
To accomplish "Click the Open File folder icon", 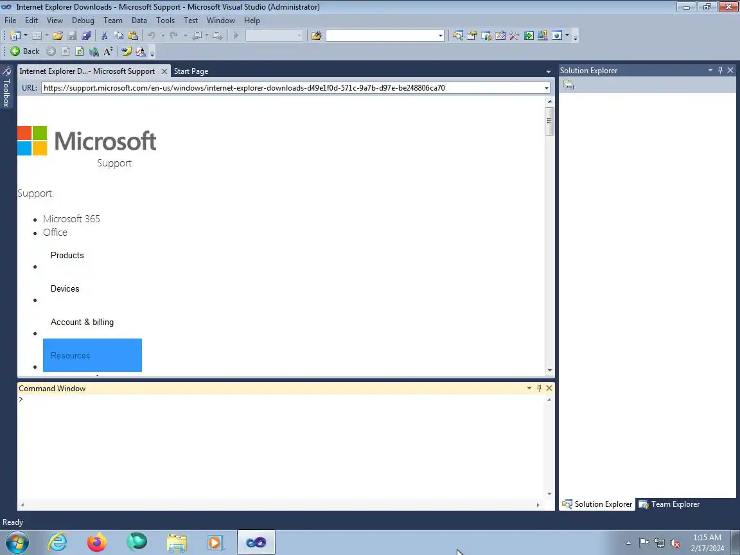I will [58, 35].
